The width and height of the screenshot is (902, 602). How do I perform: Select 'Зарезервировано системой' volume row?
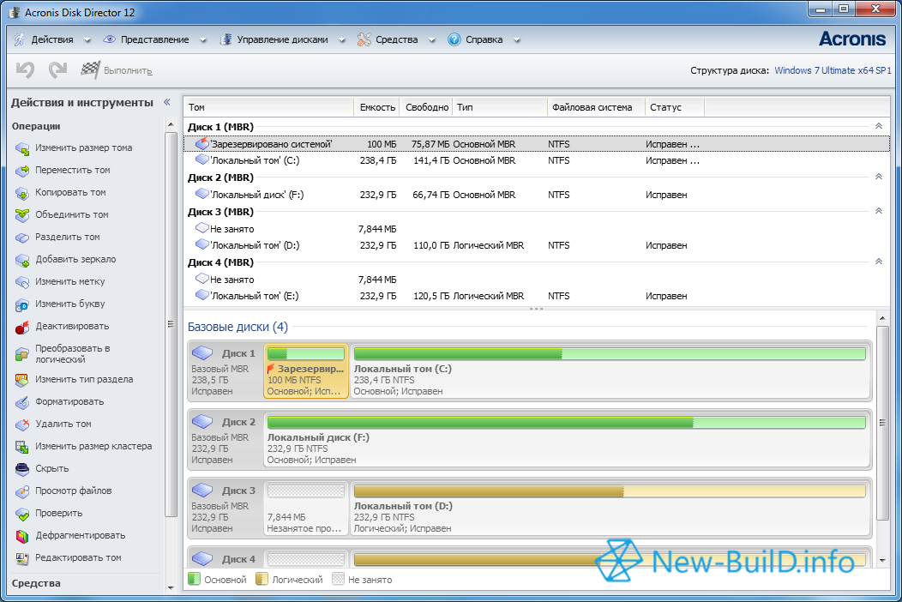click(536, 144)
